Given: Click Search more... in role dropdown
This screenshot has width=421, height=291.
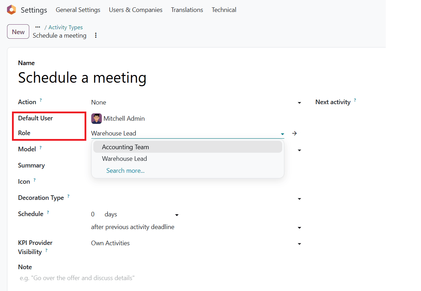Looking at the screenshot, I should pyautogui.click(x=125, y=171).
